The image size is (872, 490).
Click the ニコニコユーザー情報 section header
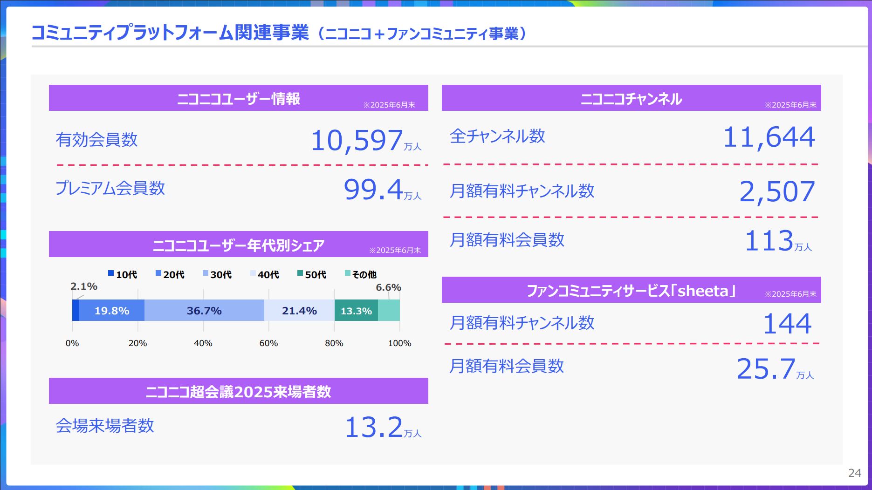click(x=239, y=98)
